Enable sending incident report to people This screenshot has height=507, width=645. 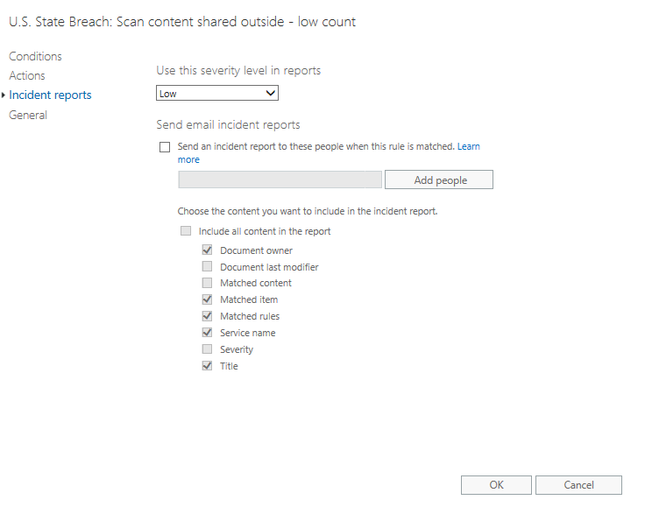165,147
